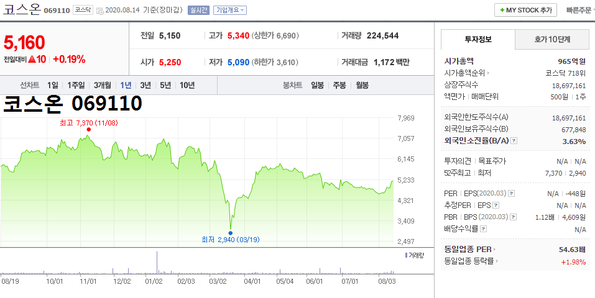Click the current price 5,160
This screenshot has height=298, width=595.
24,42
